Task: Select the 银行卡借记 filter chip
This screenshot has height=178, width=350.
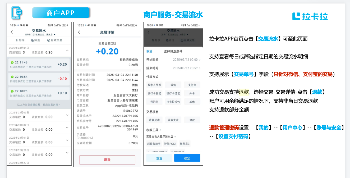Action: coord(173,93)
